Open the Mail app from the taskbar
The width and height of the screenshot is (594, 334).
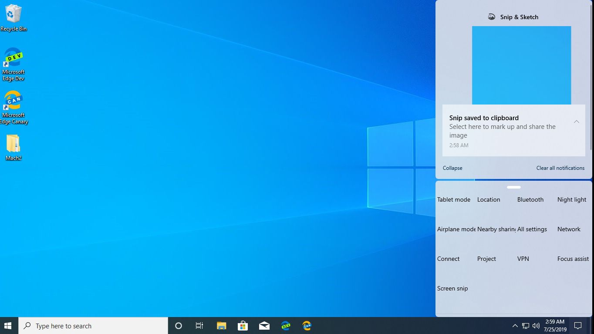point(264,325)
